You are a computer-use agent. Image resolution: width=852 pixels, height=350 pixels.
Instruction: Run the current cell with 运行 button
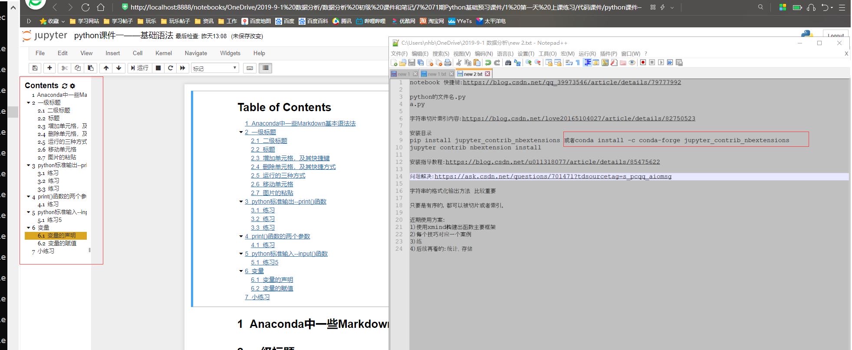click(140, 68)
